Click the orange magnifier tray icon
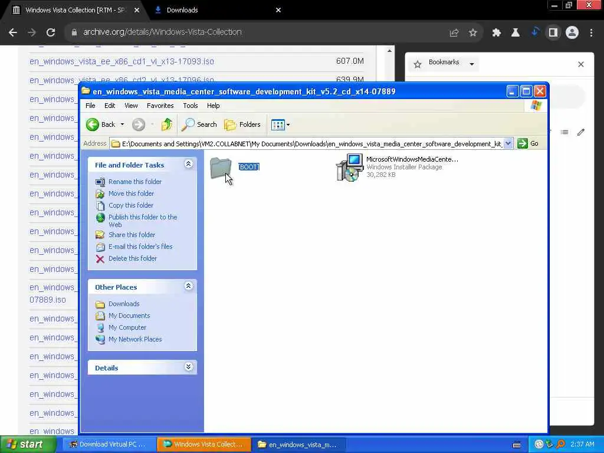Screen dimensions: 604x453 (560, 444)
